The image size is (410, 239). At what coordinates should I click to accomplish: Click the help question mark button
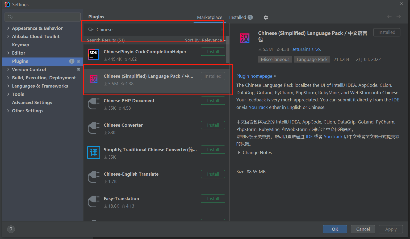pos(11,229)
